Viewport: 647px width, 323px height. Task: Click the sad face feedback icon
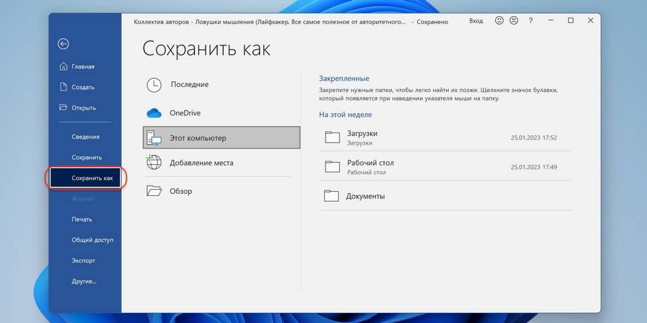pos(513,21)
